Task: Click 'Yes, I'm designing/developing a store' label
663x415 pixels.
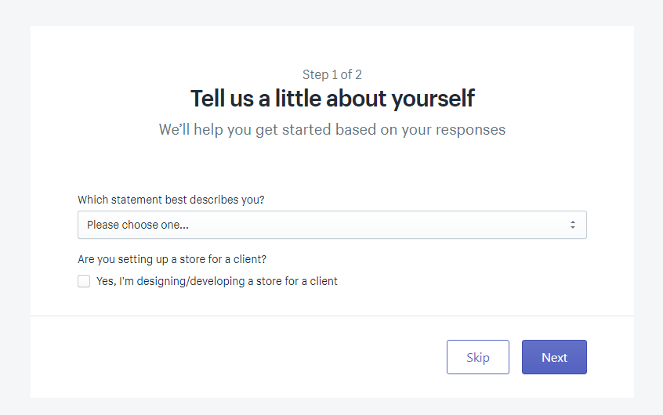Action: coord(216,281)
